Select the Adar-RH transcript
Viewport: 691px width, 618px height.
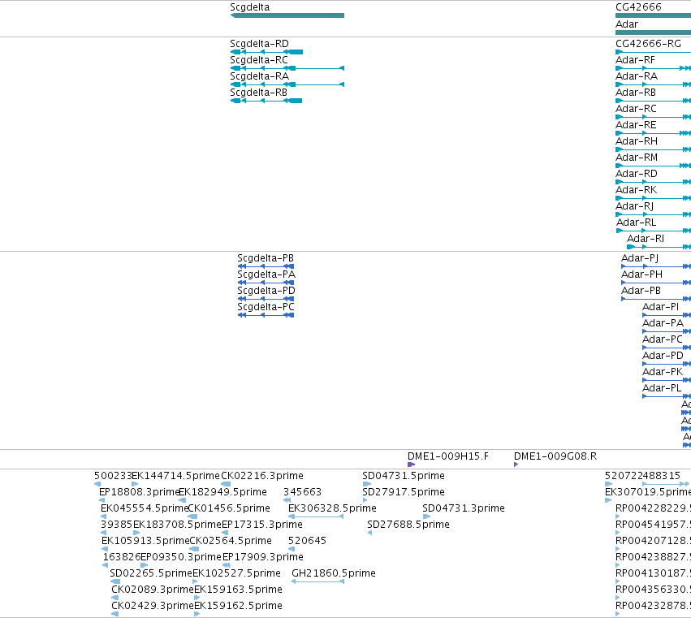pyautogui.click(x=637, y=141)
